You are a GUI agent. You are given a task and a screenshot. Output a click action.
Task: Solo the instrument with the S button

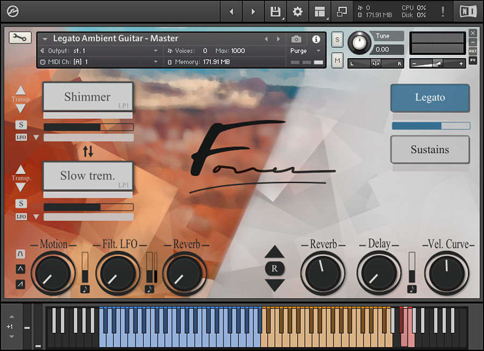pyautogui.click(x=337, y=39)
